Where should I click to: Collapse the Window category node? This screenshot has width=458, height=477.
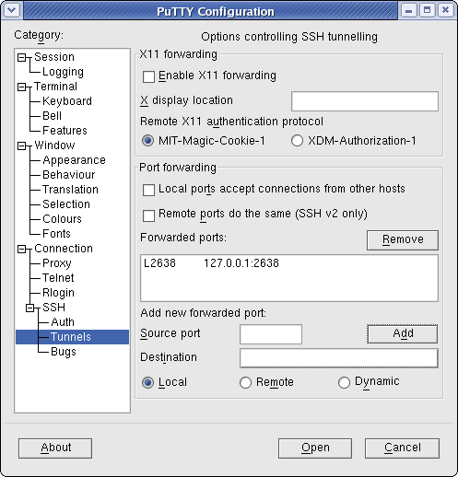[21, 145]
